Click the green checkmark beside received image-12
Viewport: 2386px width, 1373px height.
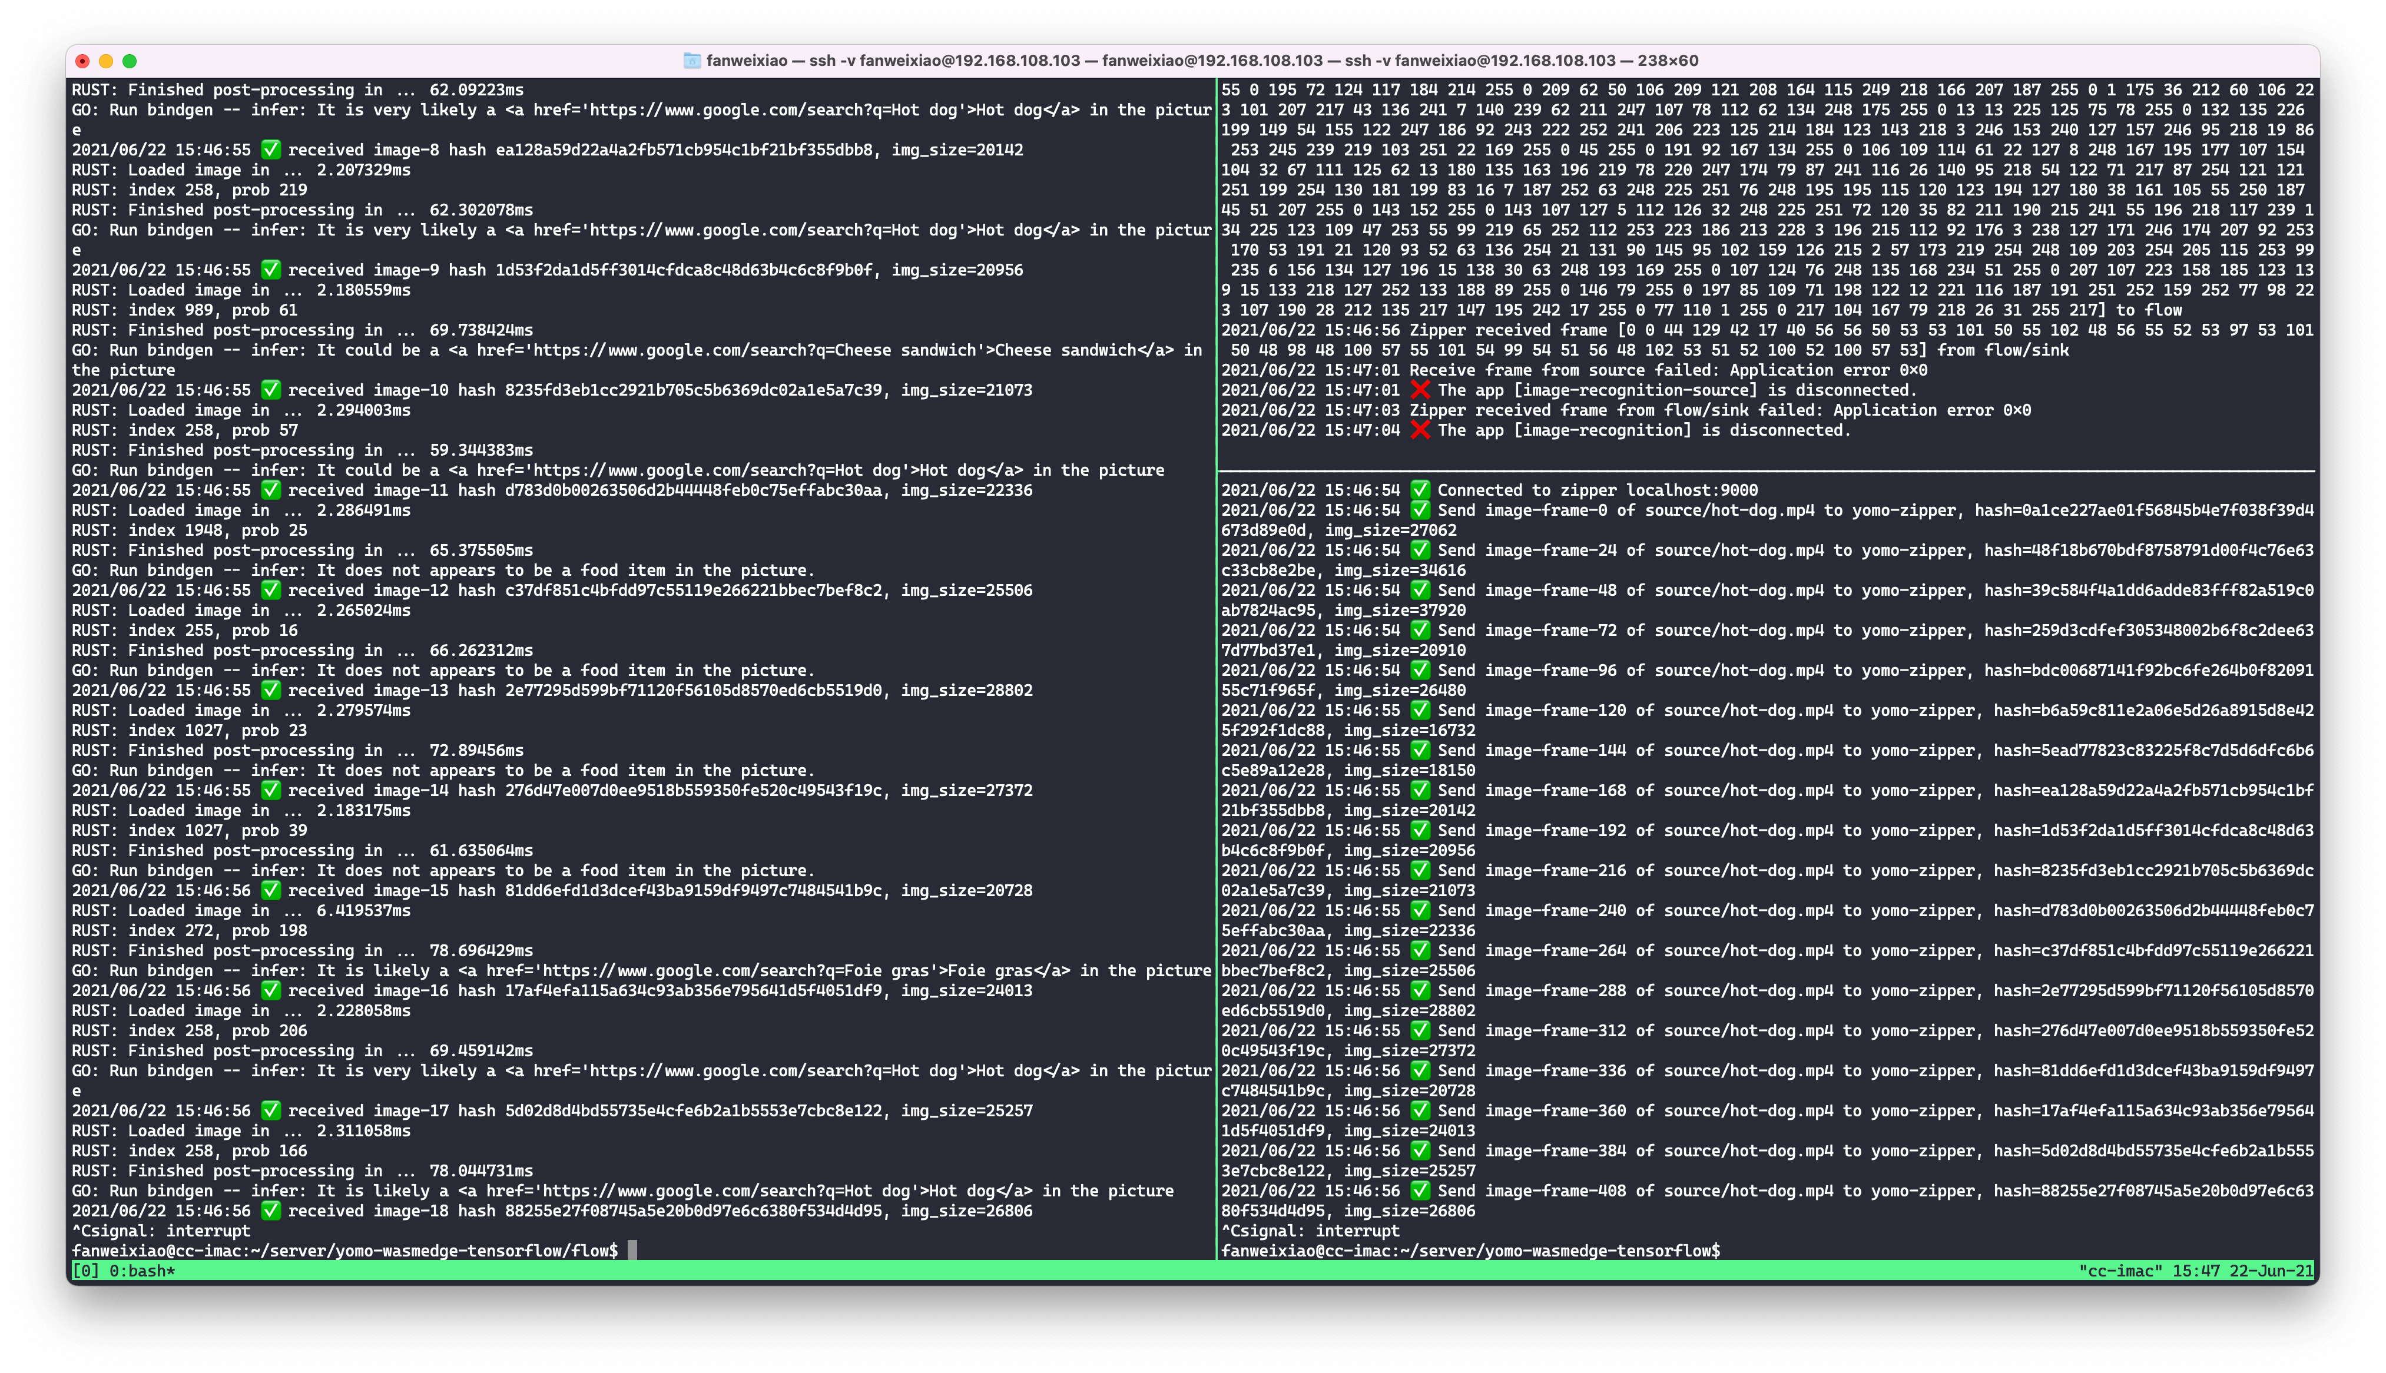pyautogui.click(x=271, y=589)
